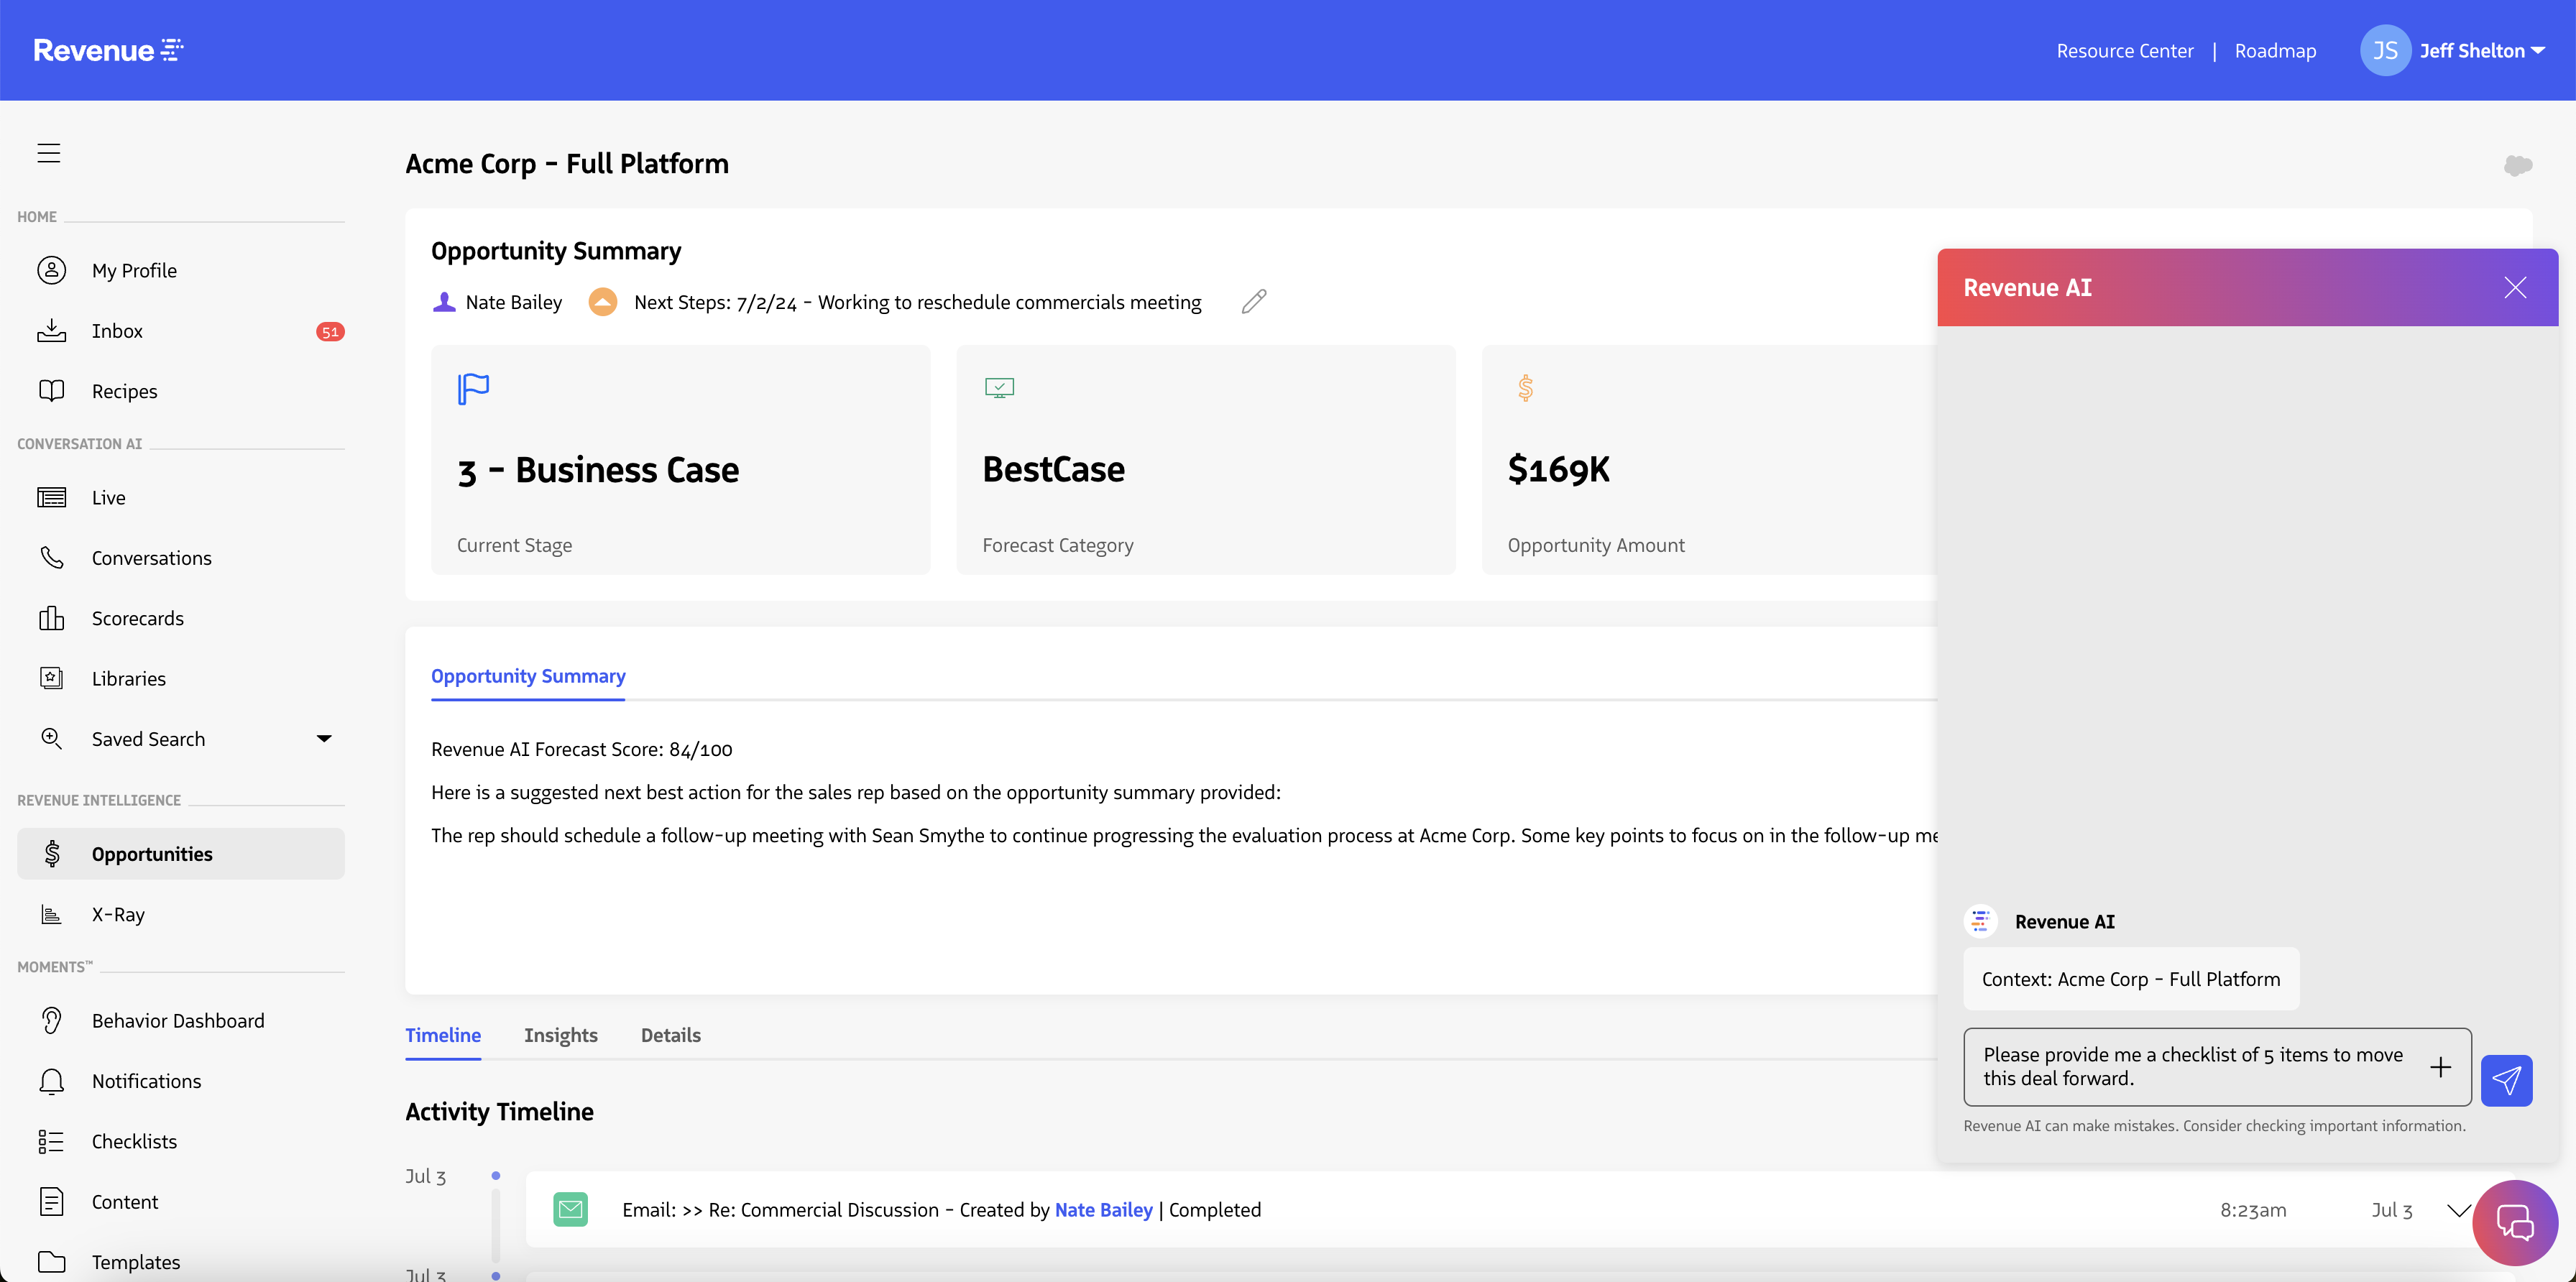Open the floating chat bubble icon
Viewport: 2576px width, 1282px height.
2514,1222
